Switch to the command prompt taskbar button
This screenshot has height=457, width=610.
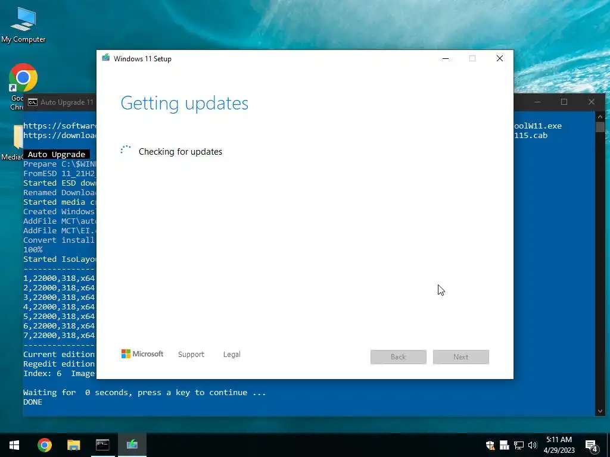pyautogui.click(x=102, y=445)
